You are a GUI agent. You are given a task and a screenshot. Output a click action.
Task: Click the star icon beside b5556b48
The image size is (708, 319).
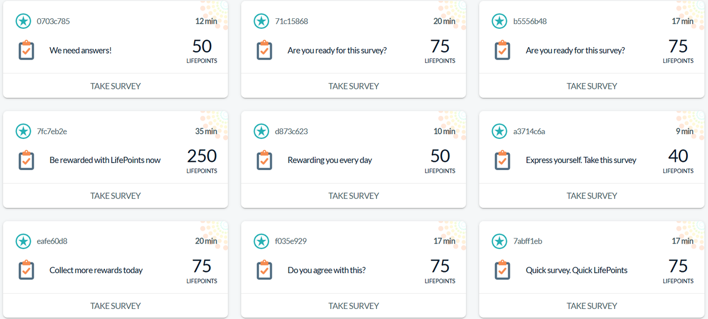(x=500, y=21)
